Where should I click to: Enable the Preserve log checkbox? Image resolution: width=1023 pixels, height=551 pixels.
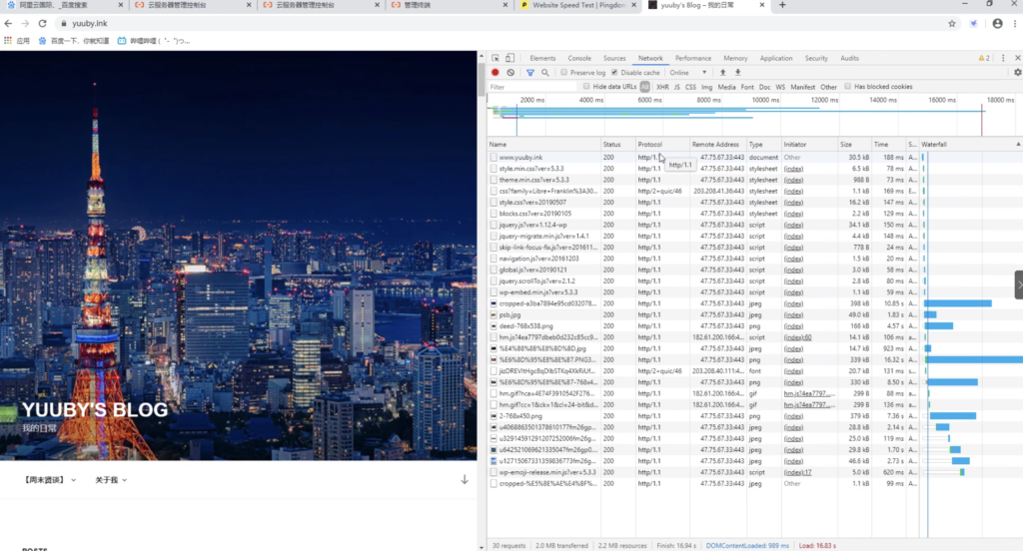coord(564,73)
